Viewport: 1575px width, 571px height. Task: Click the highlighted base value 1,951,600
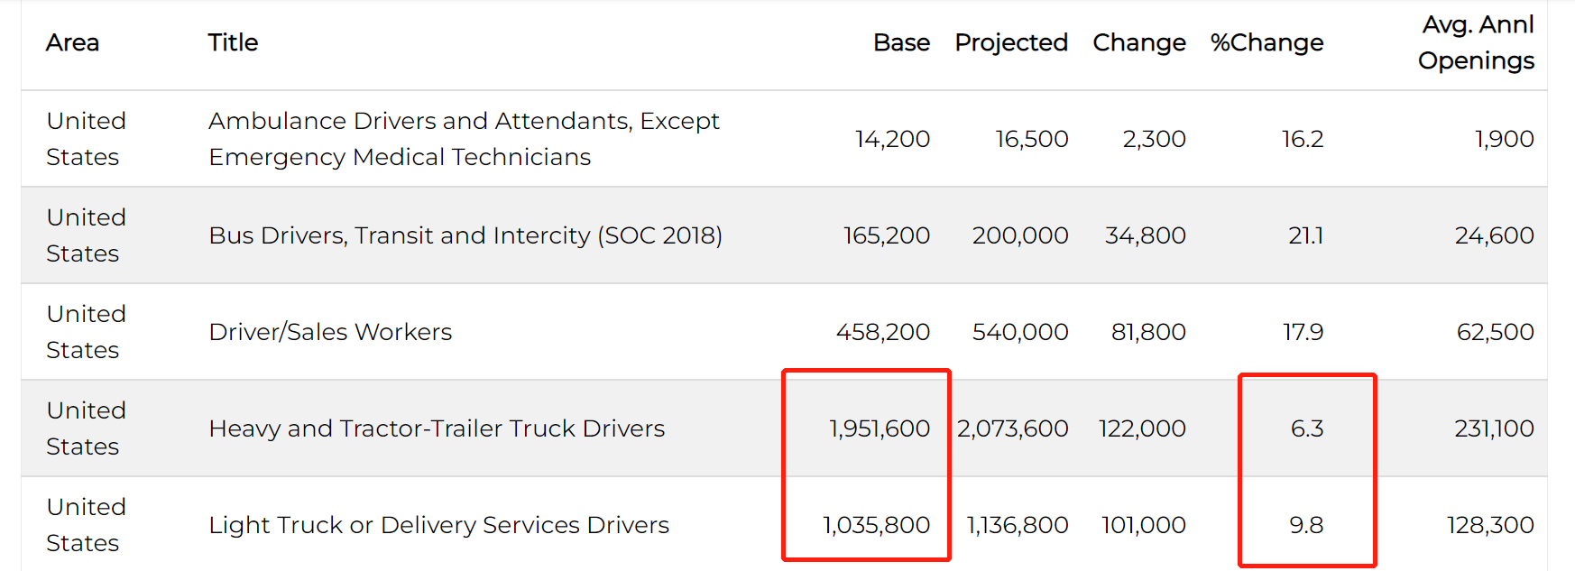point(880,428)
